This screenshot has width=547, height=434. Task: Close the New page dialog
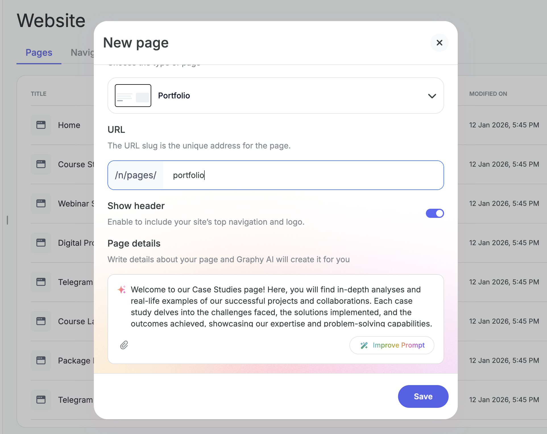(439, 43)
